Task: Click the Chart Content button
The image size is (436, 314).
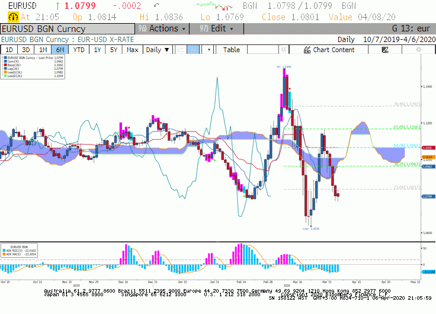Action: point(329,50)
